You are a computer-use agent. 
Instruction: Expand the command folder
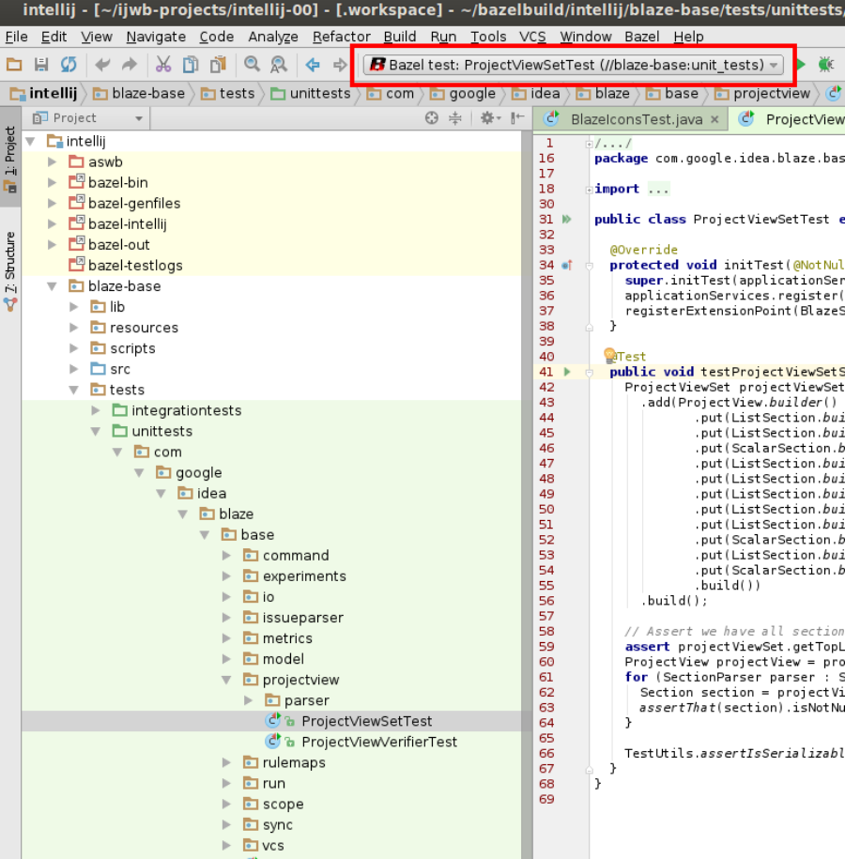click(x=226, y=556)
